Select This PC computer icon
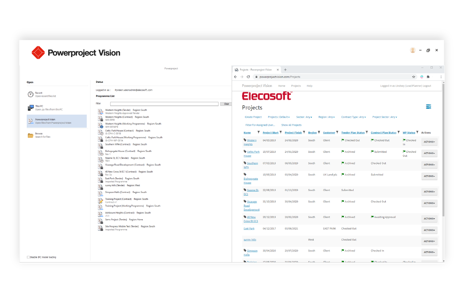 (31, 108)
